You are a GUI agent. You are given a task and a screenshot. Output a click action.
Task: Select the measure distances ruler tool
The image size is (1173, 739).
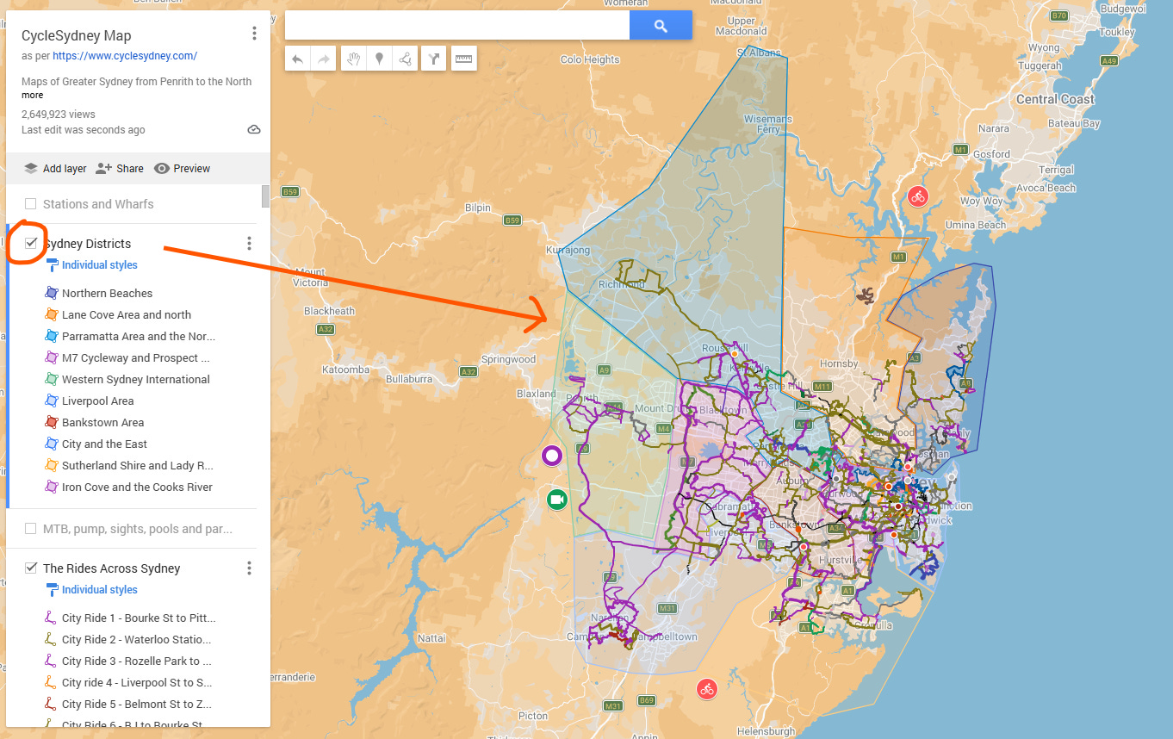click(464, 59)
